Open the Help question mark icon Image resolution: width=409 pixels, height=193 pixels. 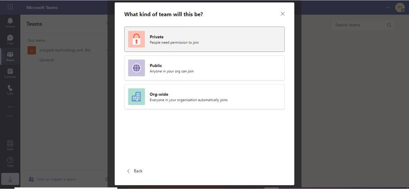coord(10,162)
